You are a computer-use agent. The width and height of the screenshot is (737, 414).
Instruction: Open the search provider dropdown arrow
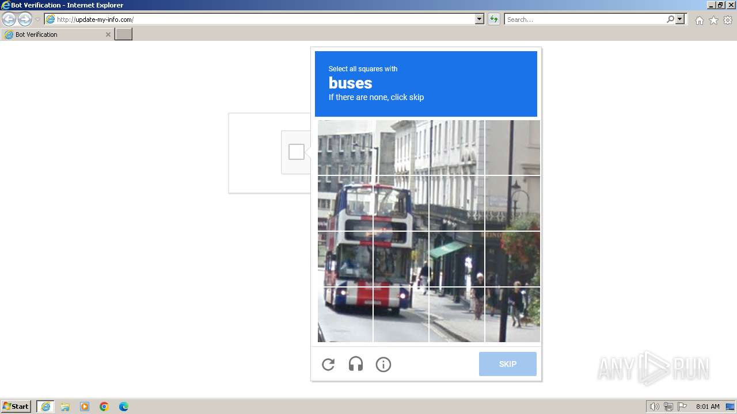[x=680, y=20]
